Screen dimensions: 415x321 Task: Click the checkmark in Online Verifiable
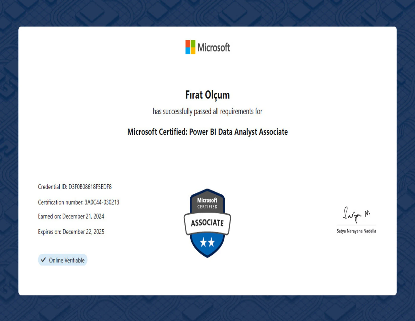(43, 260)
